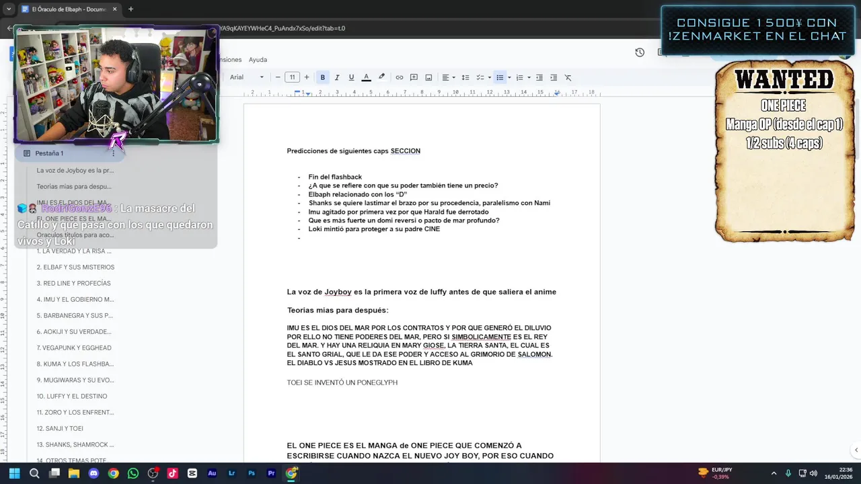Image resolution: width=861 pixels, height=484 pixels.
Task: Open the Ayuda menu
Action: 258,60
